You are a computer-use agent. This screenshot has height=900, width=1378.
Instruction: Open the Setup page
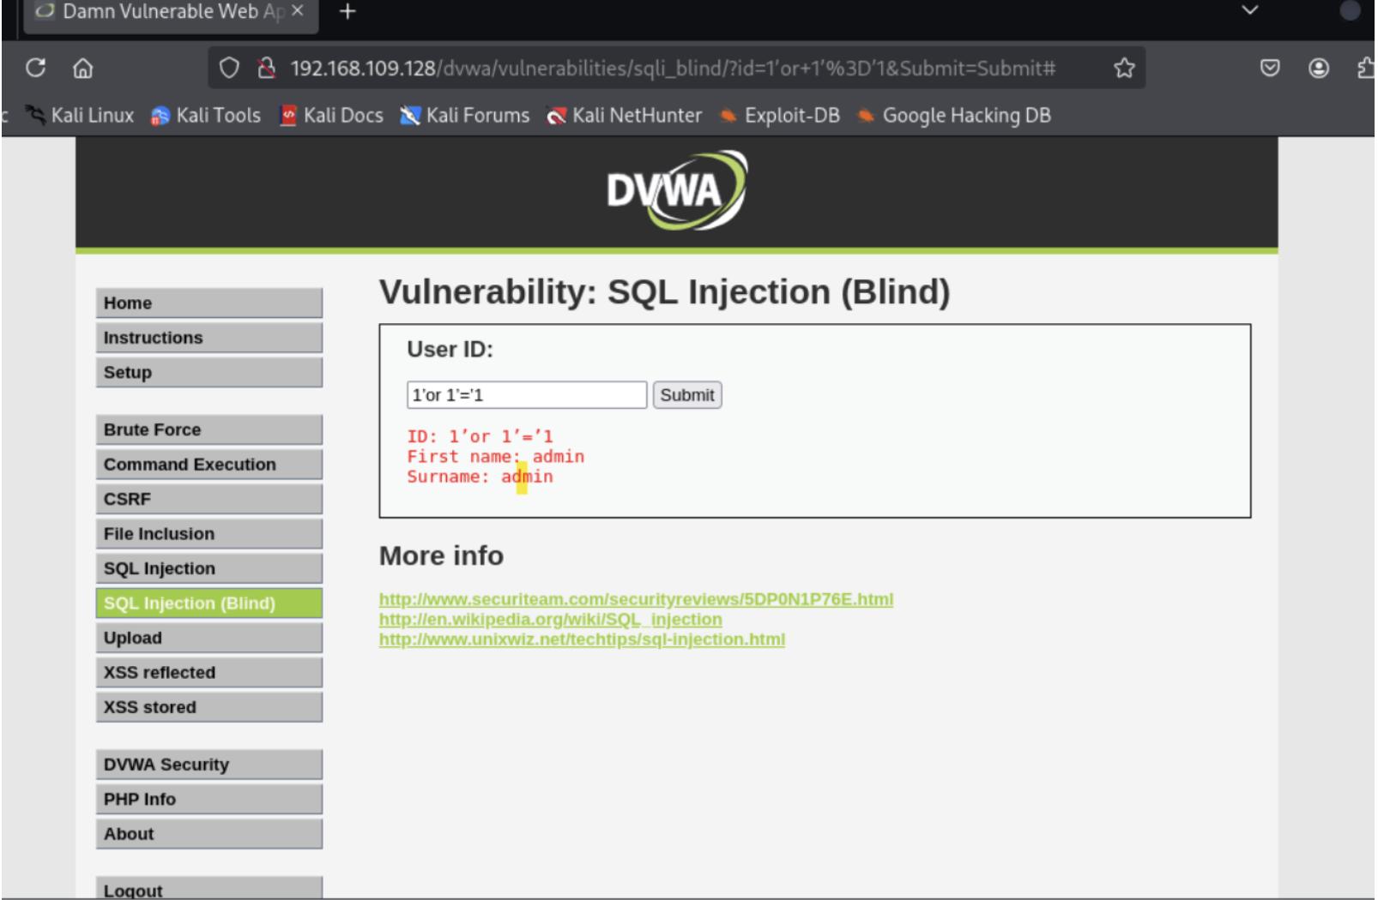pyautogui.click(x=209, y=372)
